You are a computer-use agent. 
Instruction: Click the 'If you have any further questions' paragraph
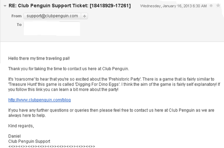tap(111, 113)
